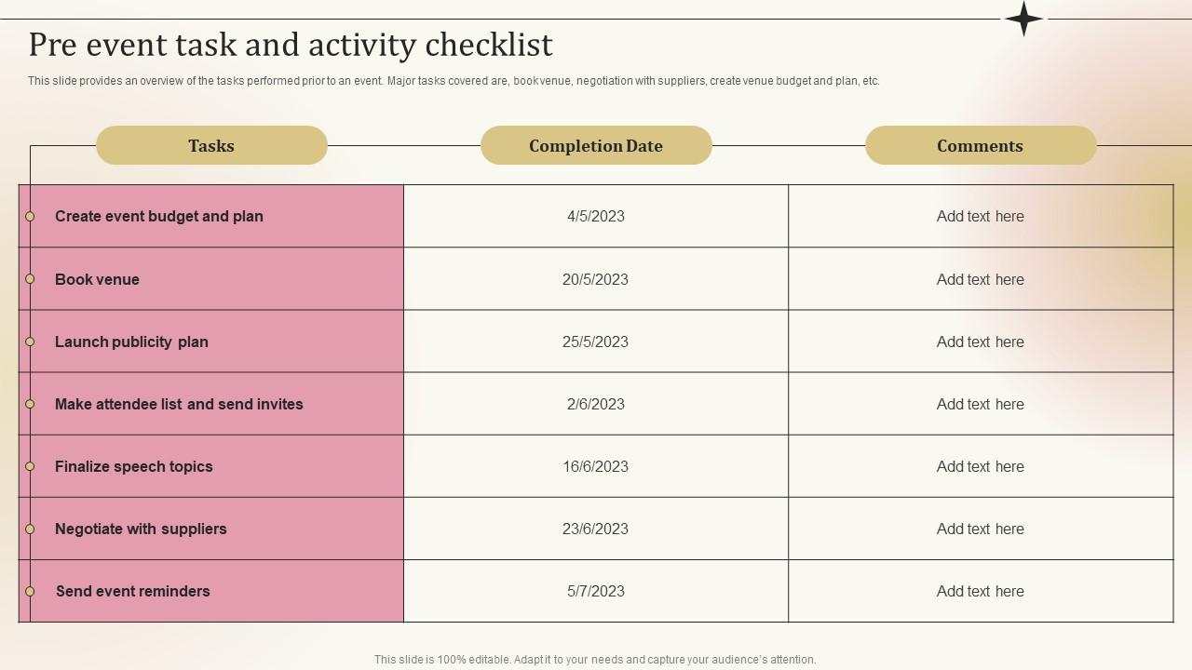Click the four-point star decoration

(1023, 19)
